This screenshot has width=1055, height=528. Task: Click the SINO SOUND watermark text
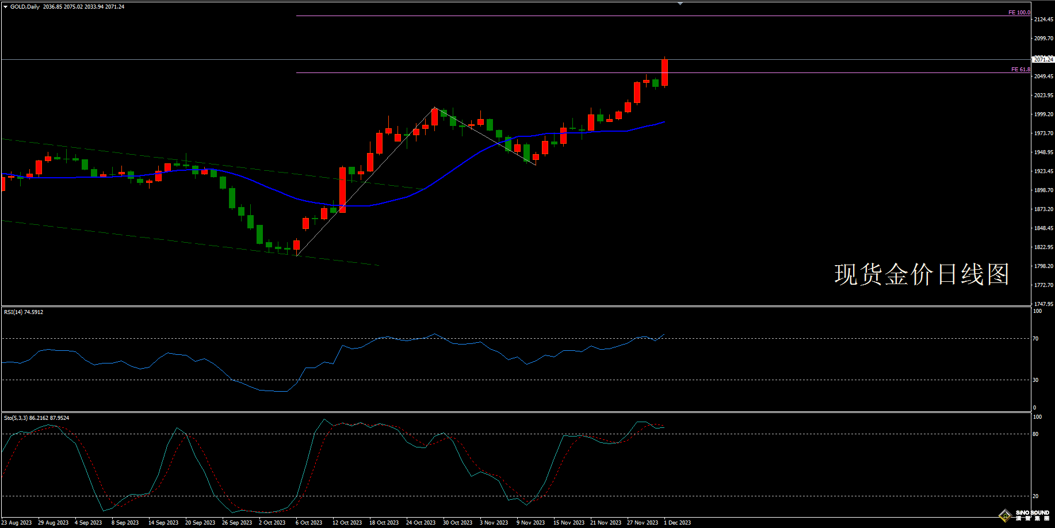[1032, 512]
